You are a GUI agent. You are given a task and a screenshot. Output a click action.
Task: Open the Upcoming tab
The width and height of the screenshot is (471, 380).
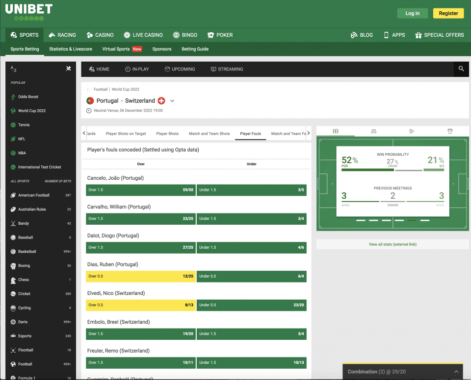[180, 69]
